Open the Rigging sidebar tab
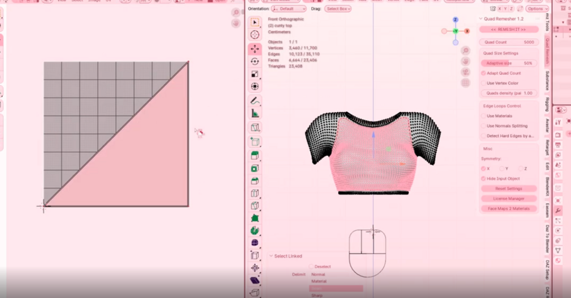This screenshot has width=571, height=298. click(547, 105)
